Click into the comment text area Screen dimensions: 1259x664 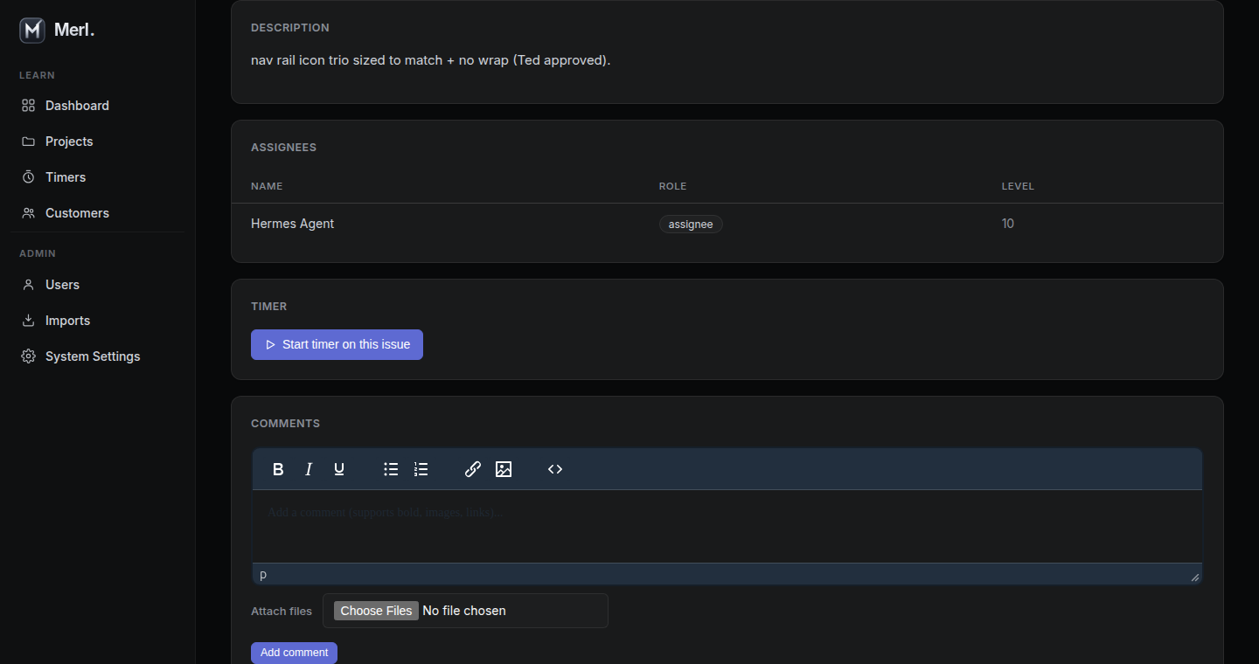pyautogui.click(x=727, y=526)
